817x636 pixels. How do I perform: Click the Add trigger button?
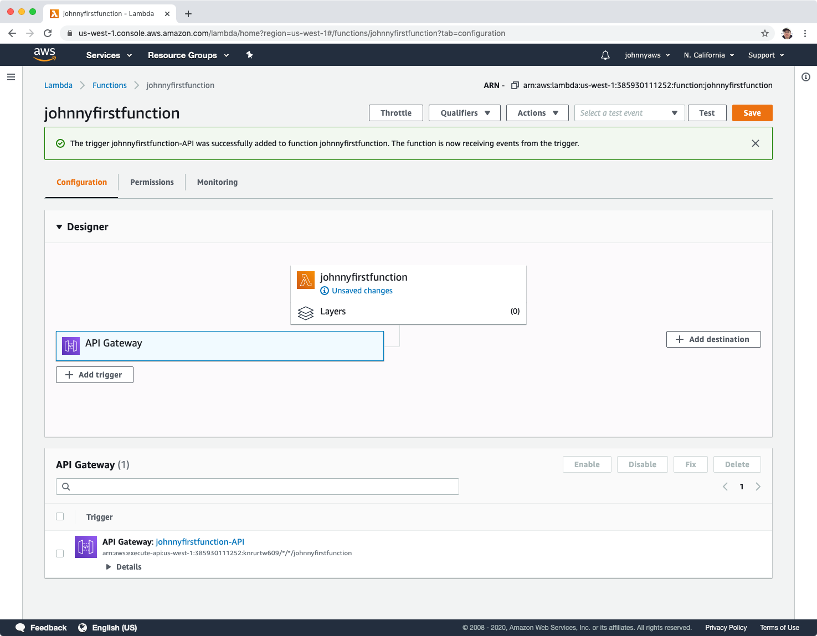95,375
